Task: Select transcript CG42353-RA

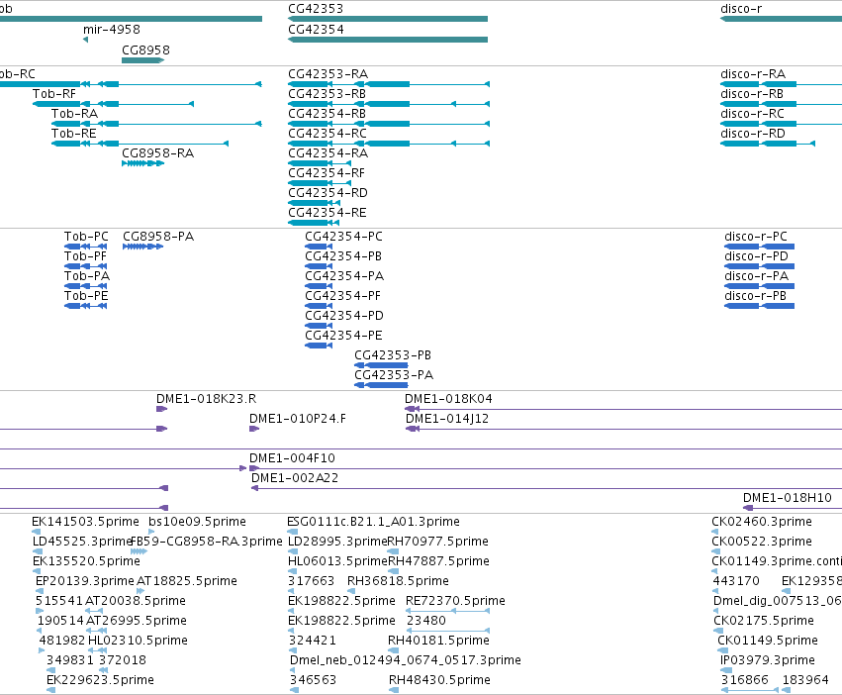Action: [x=389, y=84]
